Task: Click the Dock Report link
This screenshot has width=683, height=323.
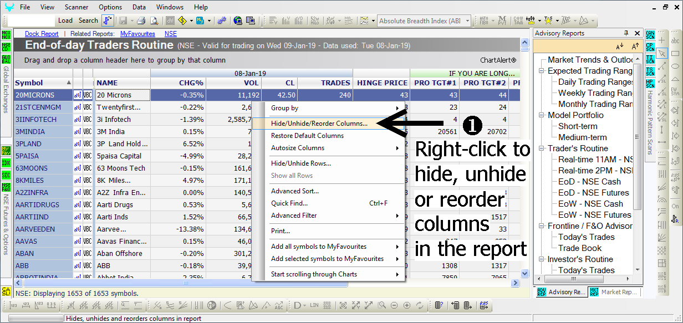Action: 42,34
